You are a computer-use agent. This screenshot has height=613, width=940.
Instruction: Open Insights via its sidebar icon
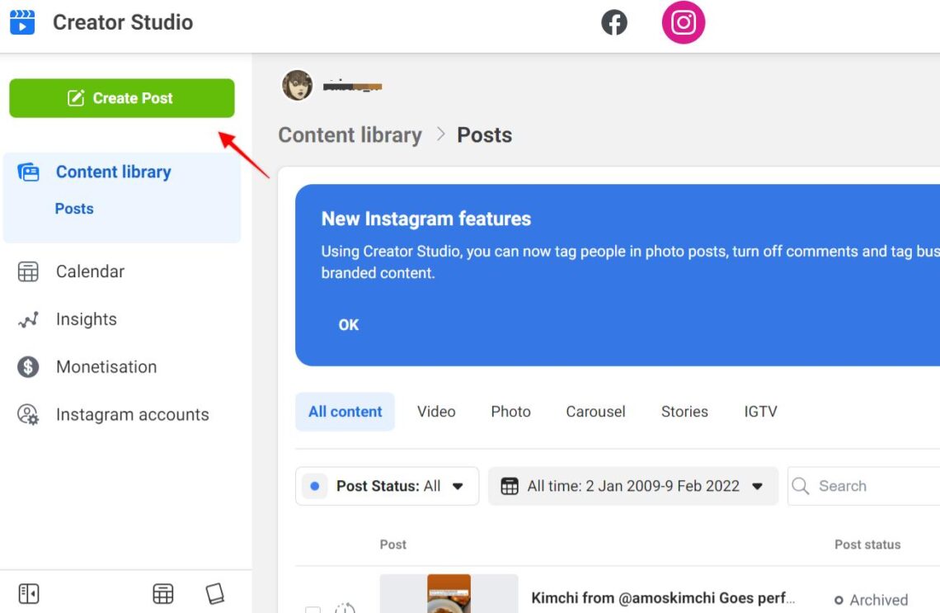27,319
